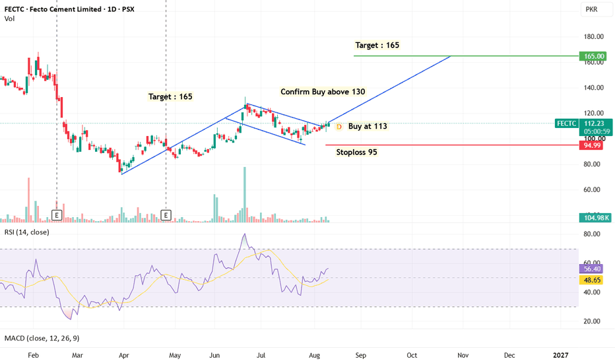
Task: Click the 2027 label on the time axis
Action: [560, 355]
